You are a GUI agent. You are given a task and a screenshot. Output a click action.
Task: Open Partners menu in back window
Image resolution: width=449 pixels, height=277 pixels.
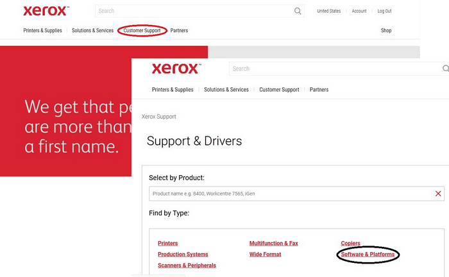[x=179, y=30]
